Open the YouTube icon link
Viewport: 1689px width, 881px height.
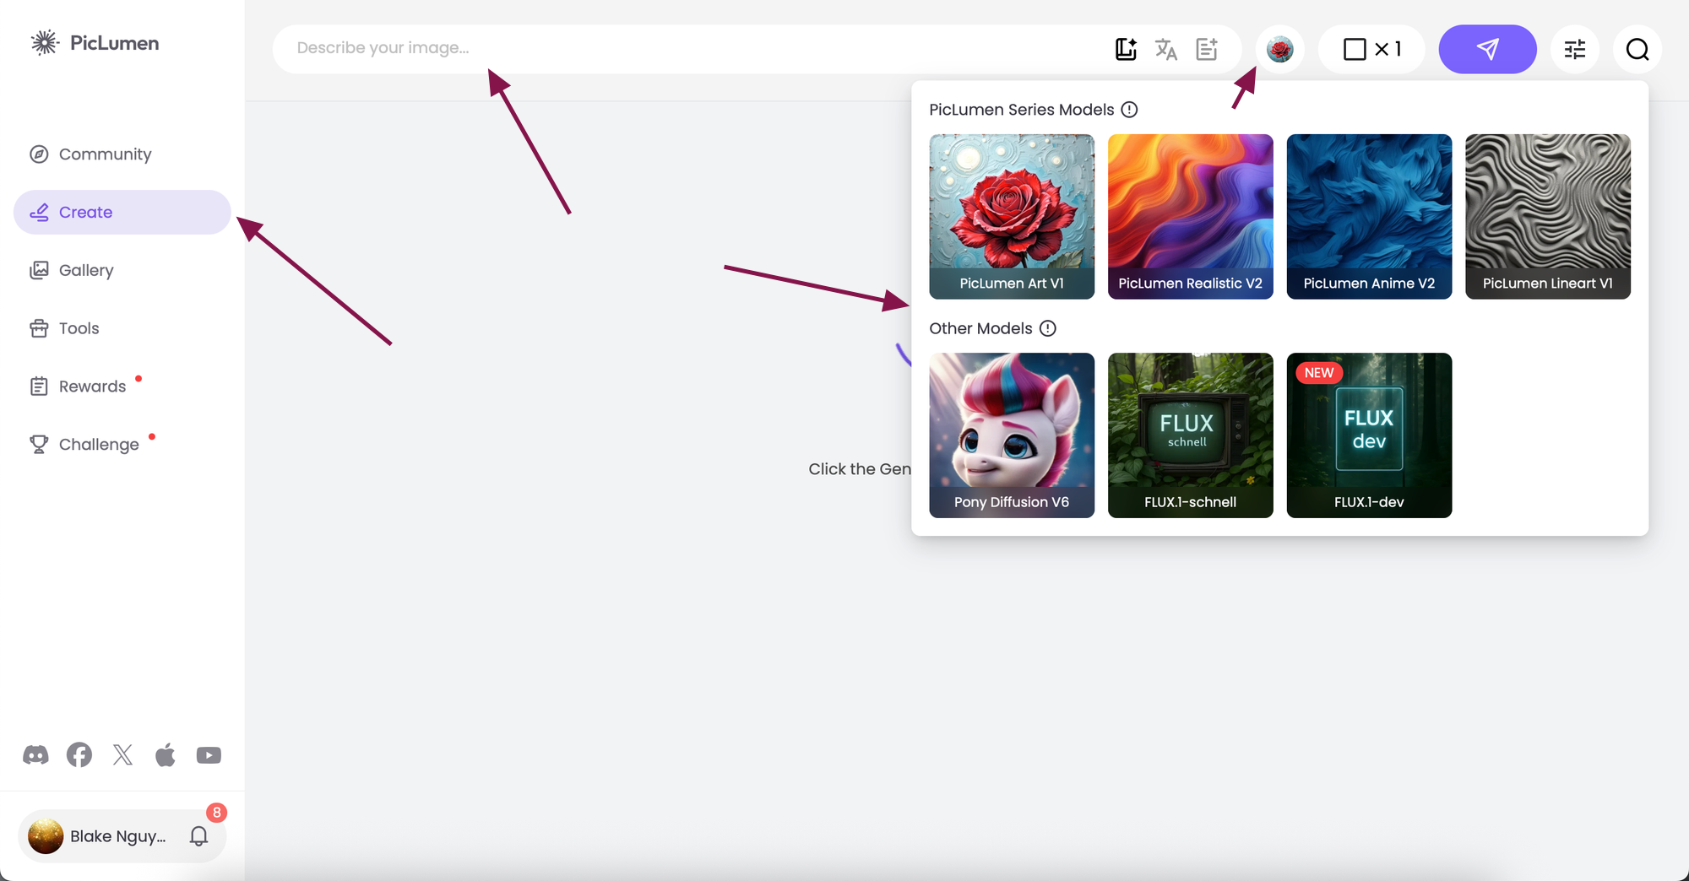pyautogui.click(x=209, y=755)
